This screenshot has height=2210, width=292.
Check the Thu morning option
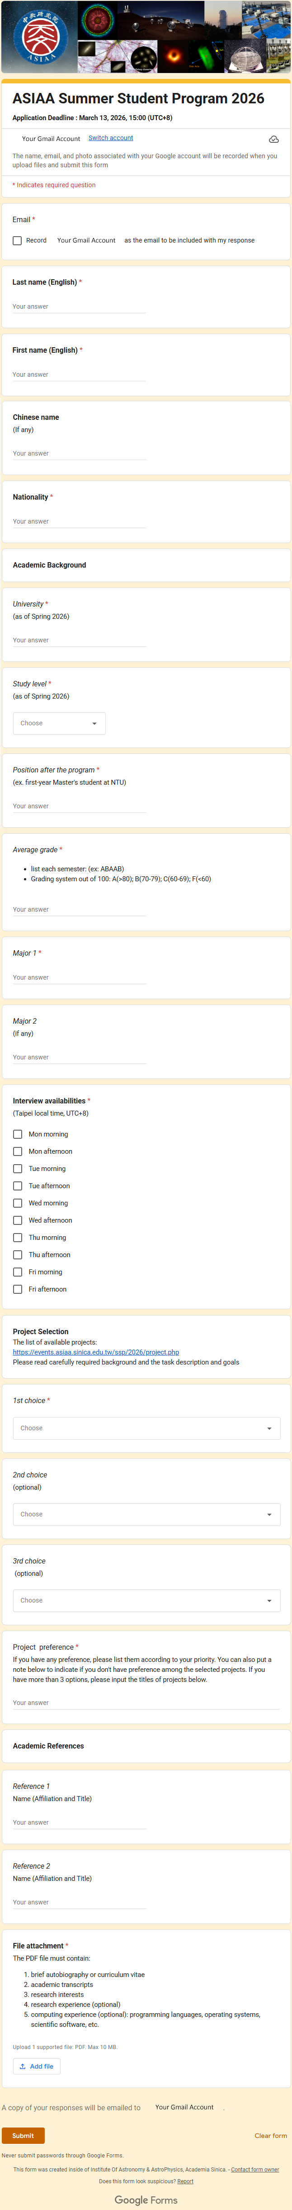coord(17,1237)
